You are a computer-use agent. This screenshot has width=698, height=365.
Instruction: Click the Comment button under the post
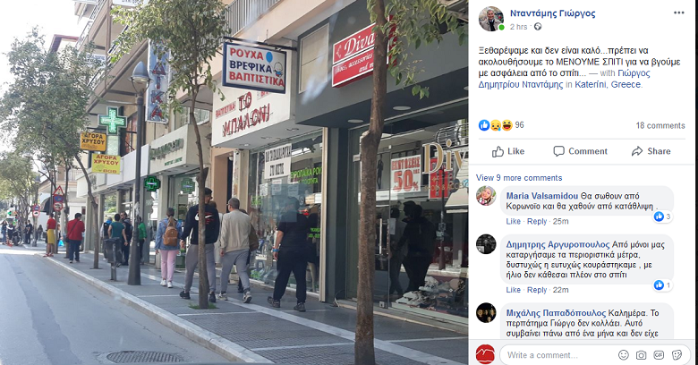[x=580, y=151]
